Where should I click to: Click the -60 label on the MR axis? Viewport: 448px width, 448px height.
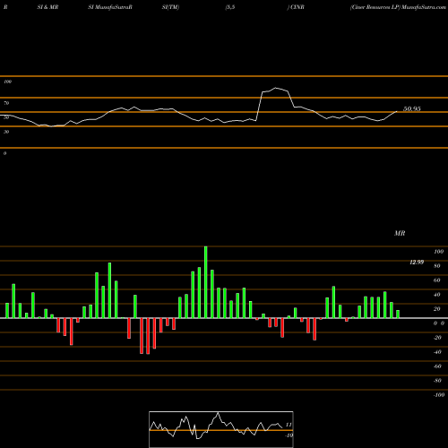tap(437, 366)
